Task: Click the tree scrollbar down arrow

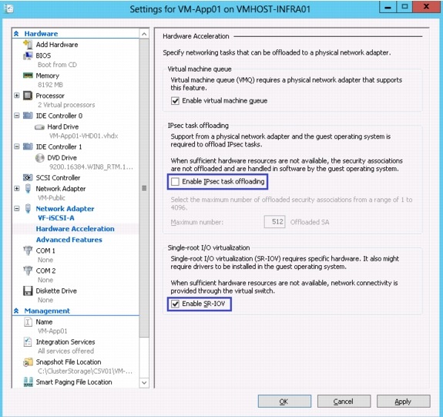Action: click(x=144, y=382)
